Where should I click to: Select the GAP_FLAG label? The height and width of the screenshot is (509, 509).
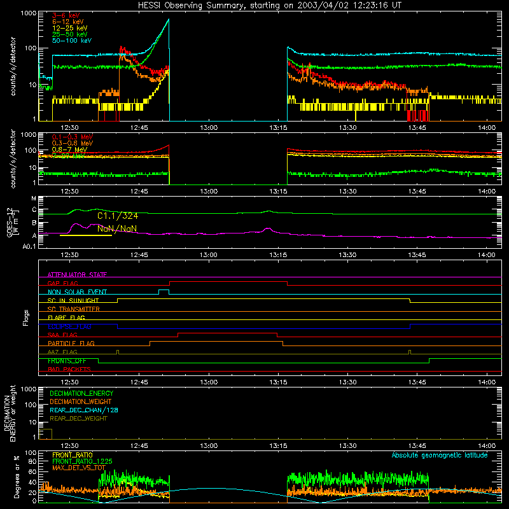(62, 283)
